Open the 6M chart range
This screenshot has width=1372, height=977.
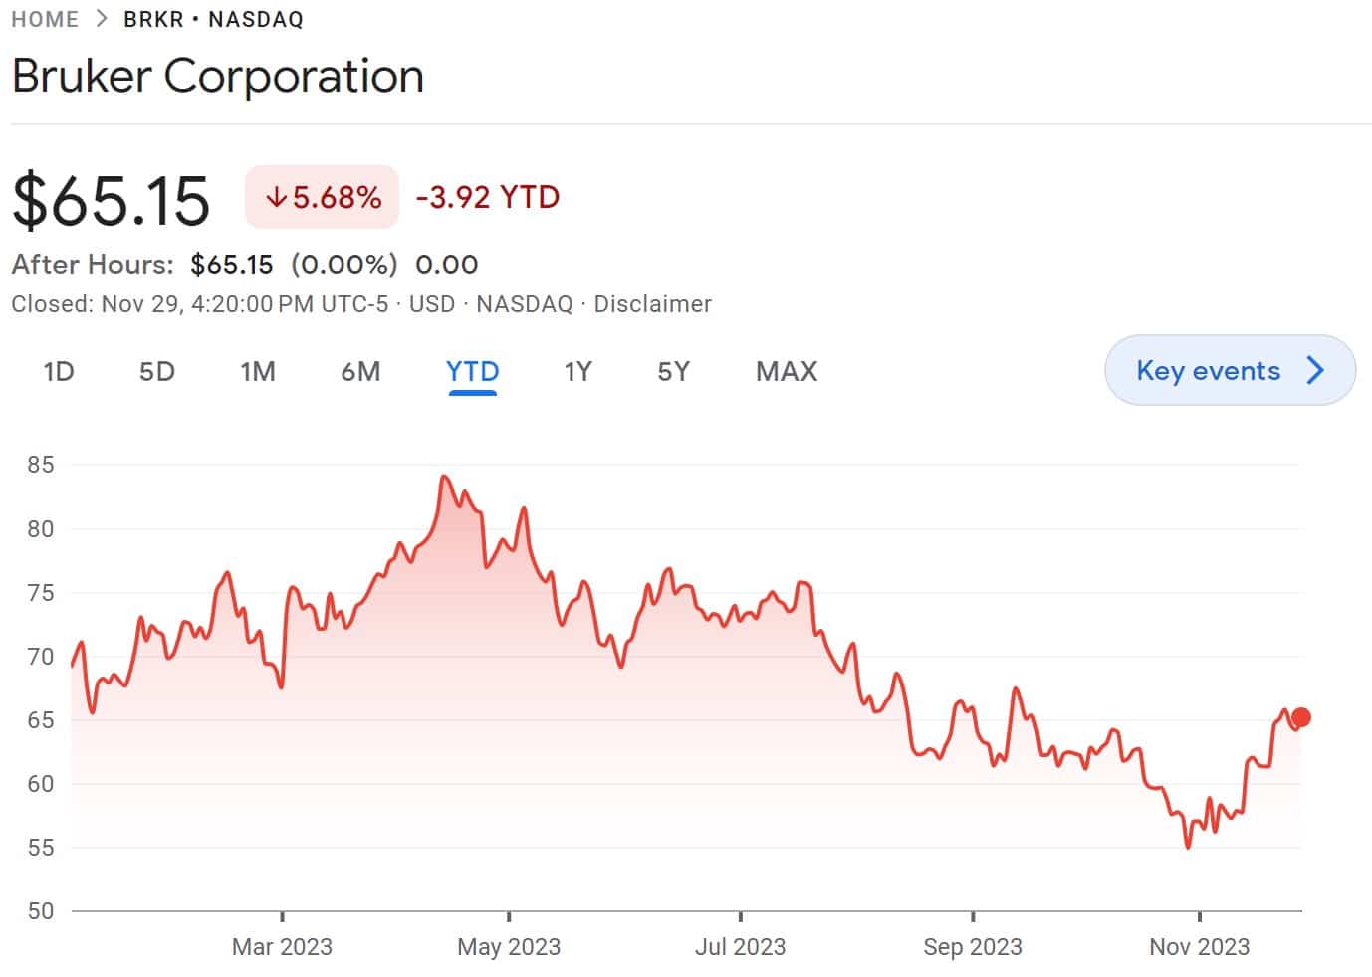pos(361,371)
